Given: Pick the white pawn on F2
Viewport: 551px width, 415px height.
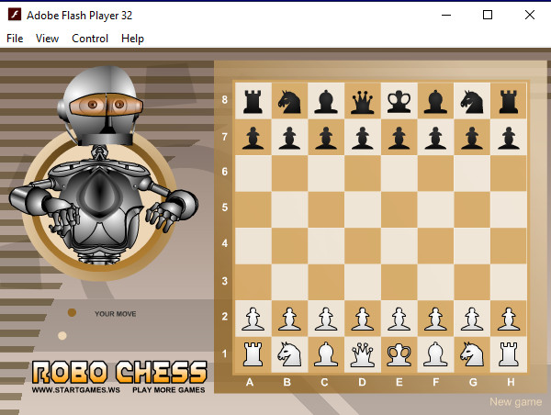Looking at the screenshot, I should click(435, 319).
